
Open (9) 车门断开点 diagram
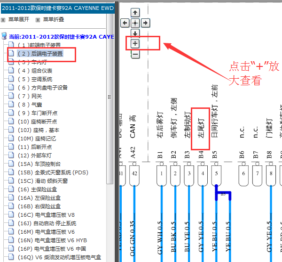point(38,113)
